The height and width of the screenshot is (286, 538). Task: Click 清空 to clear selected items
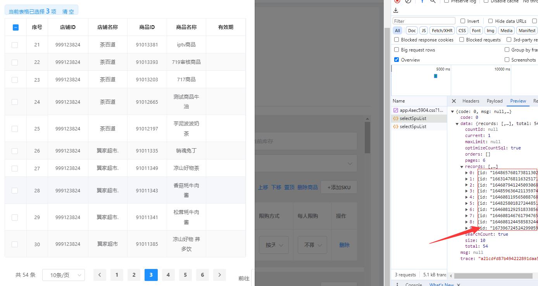click(68, 12)
